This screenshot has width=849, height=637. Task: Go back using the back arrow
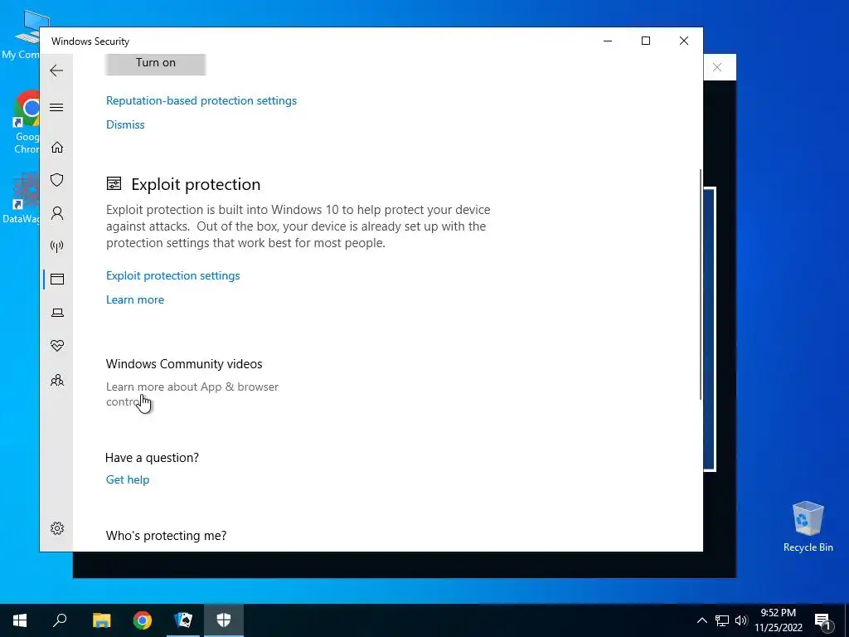tap(56, 71)
